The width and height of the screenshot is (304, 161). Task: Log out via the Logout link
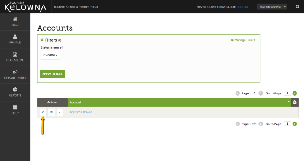click(x=243, y=7)
